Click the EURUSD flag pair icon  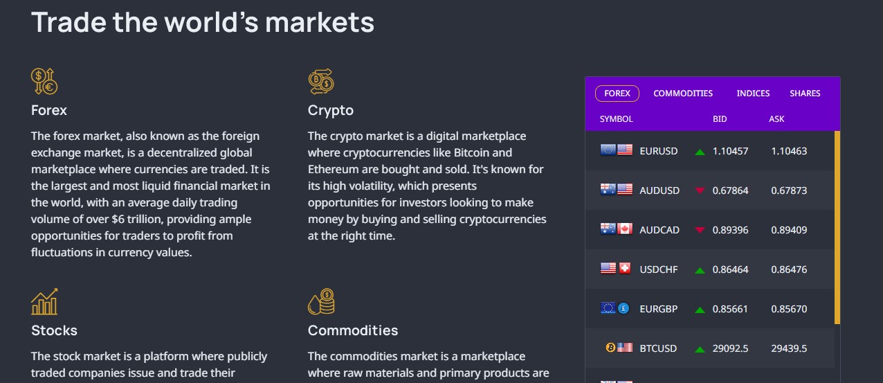point(617,150)
